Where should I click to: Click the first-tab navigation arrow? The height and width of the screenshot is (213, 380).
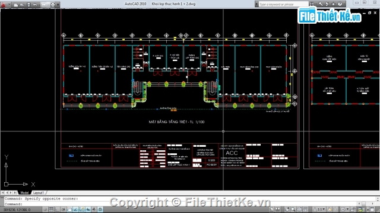click(x=2, y=193)
